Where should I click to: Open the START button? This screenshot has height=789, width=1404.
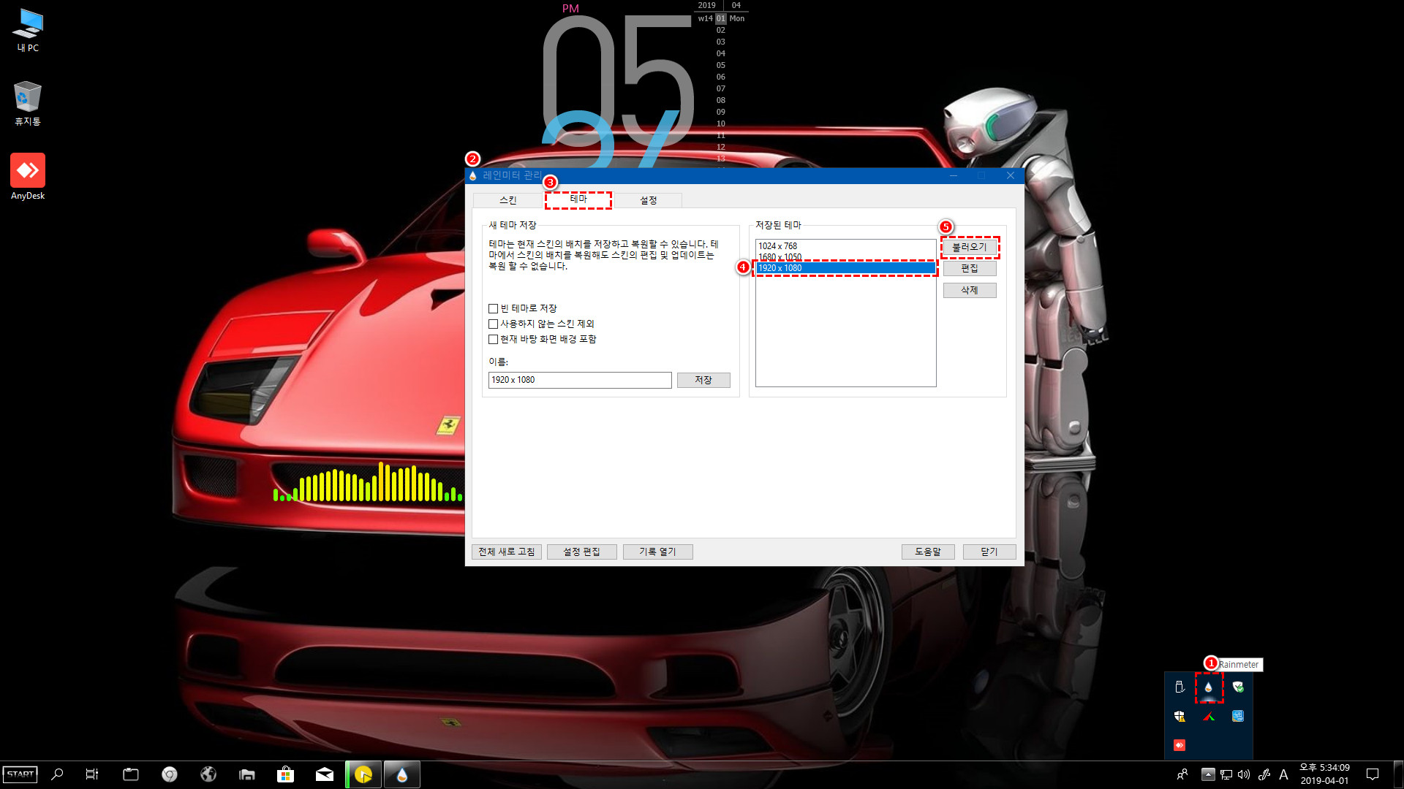20,774
